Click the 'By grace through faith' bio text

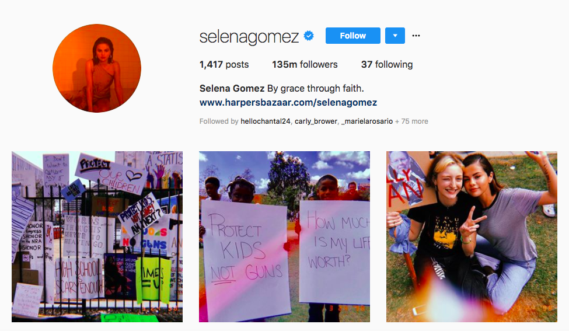pos(315,89)
